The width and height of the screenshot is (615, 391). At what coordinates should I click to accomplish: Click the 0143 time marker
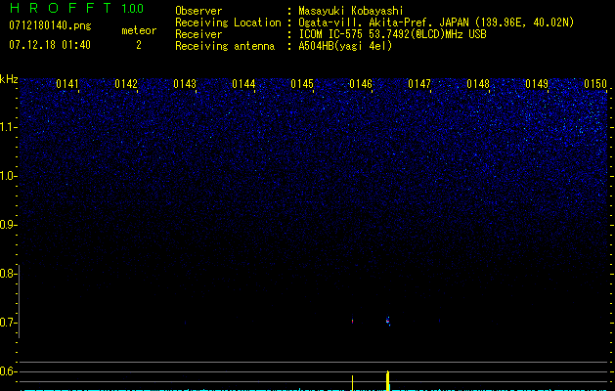click(185, 84)
